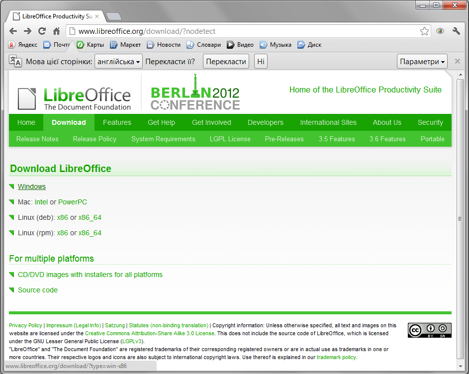Click the Windows download link
Screen dimensions: 469x374
coord(32,187)
